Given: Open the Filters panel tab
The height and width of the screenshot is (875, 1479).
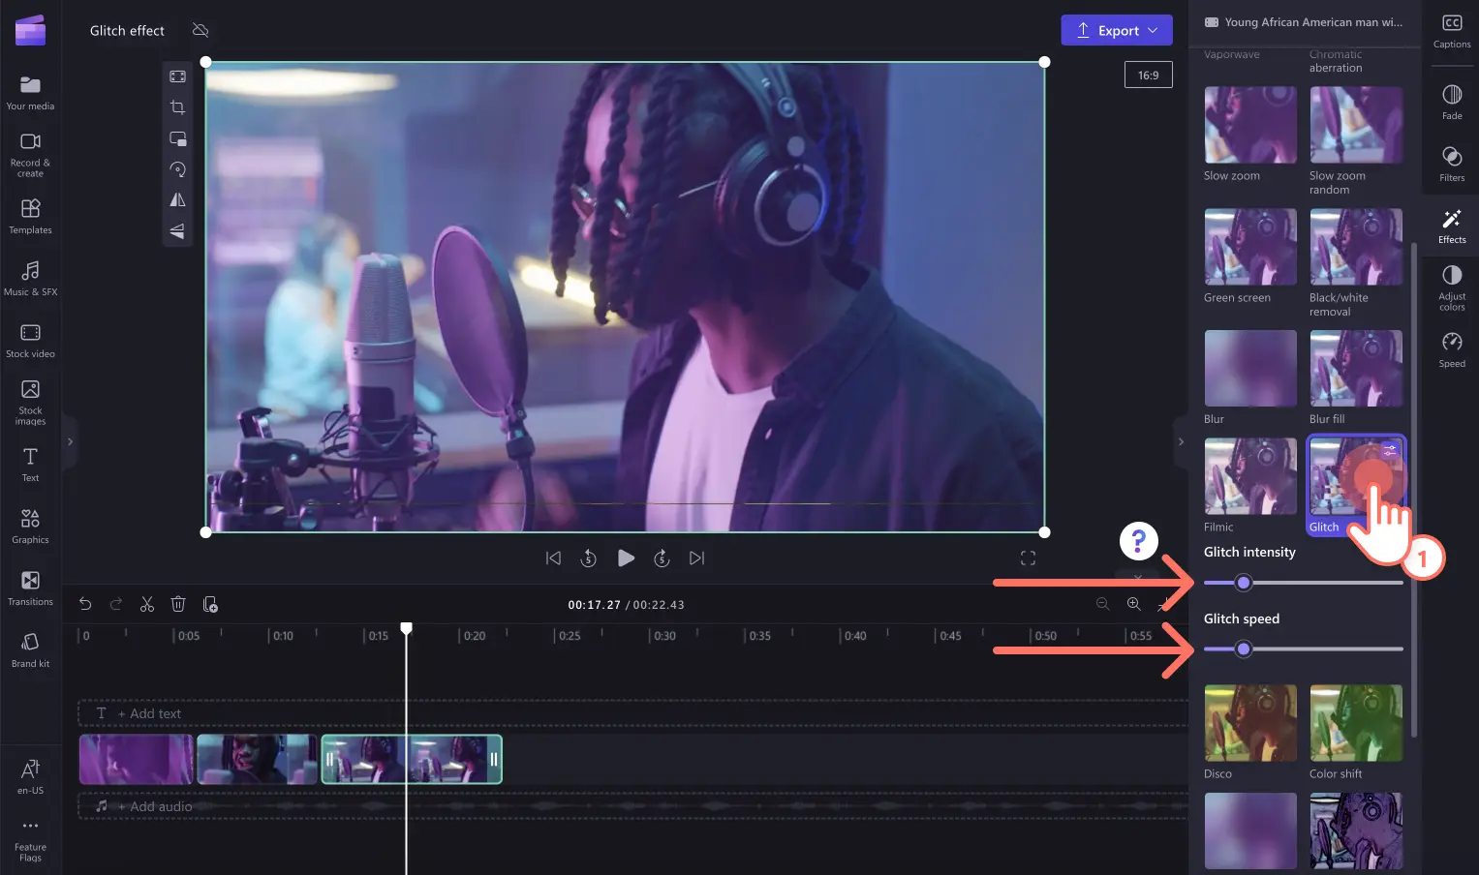Looking at the screenshot, I should point(1452,164).
